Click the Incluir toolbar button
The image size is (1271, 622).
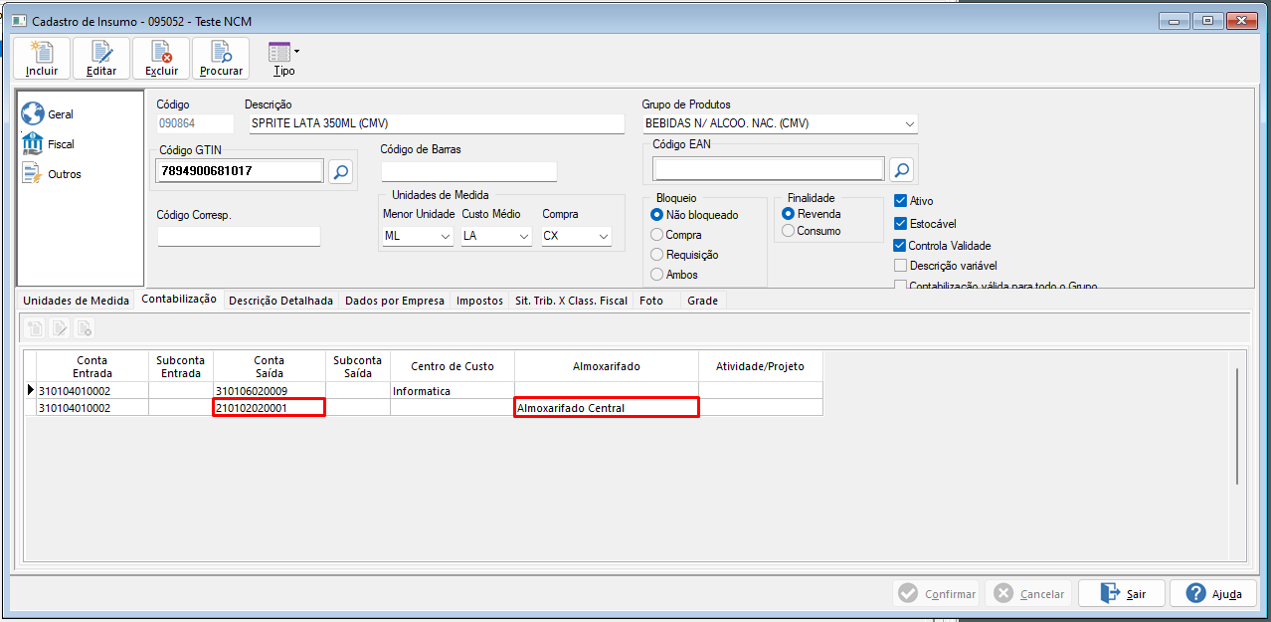coord(42,59)
